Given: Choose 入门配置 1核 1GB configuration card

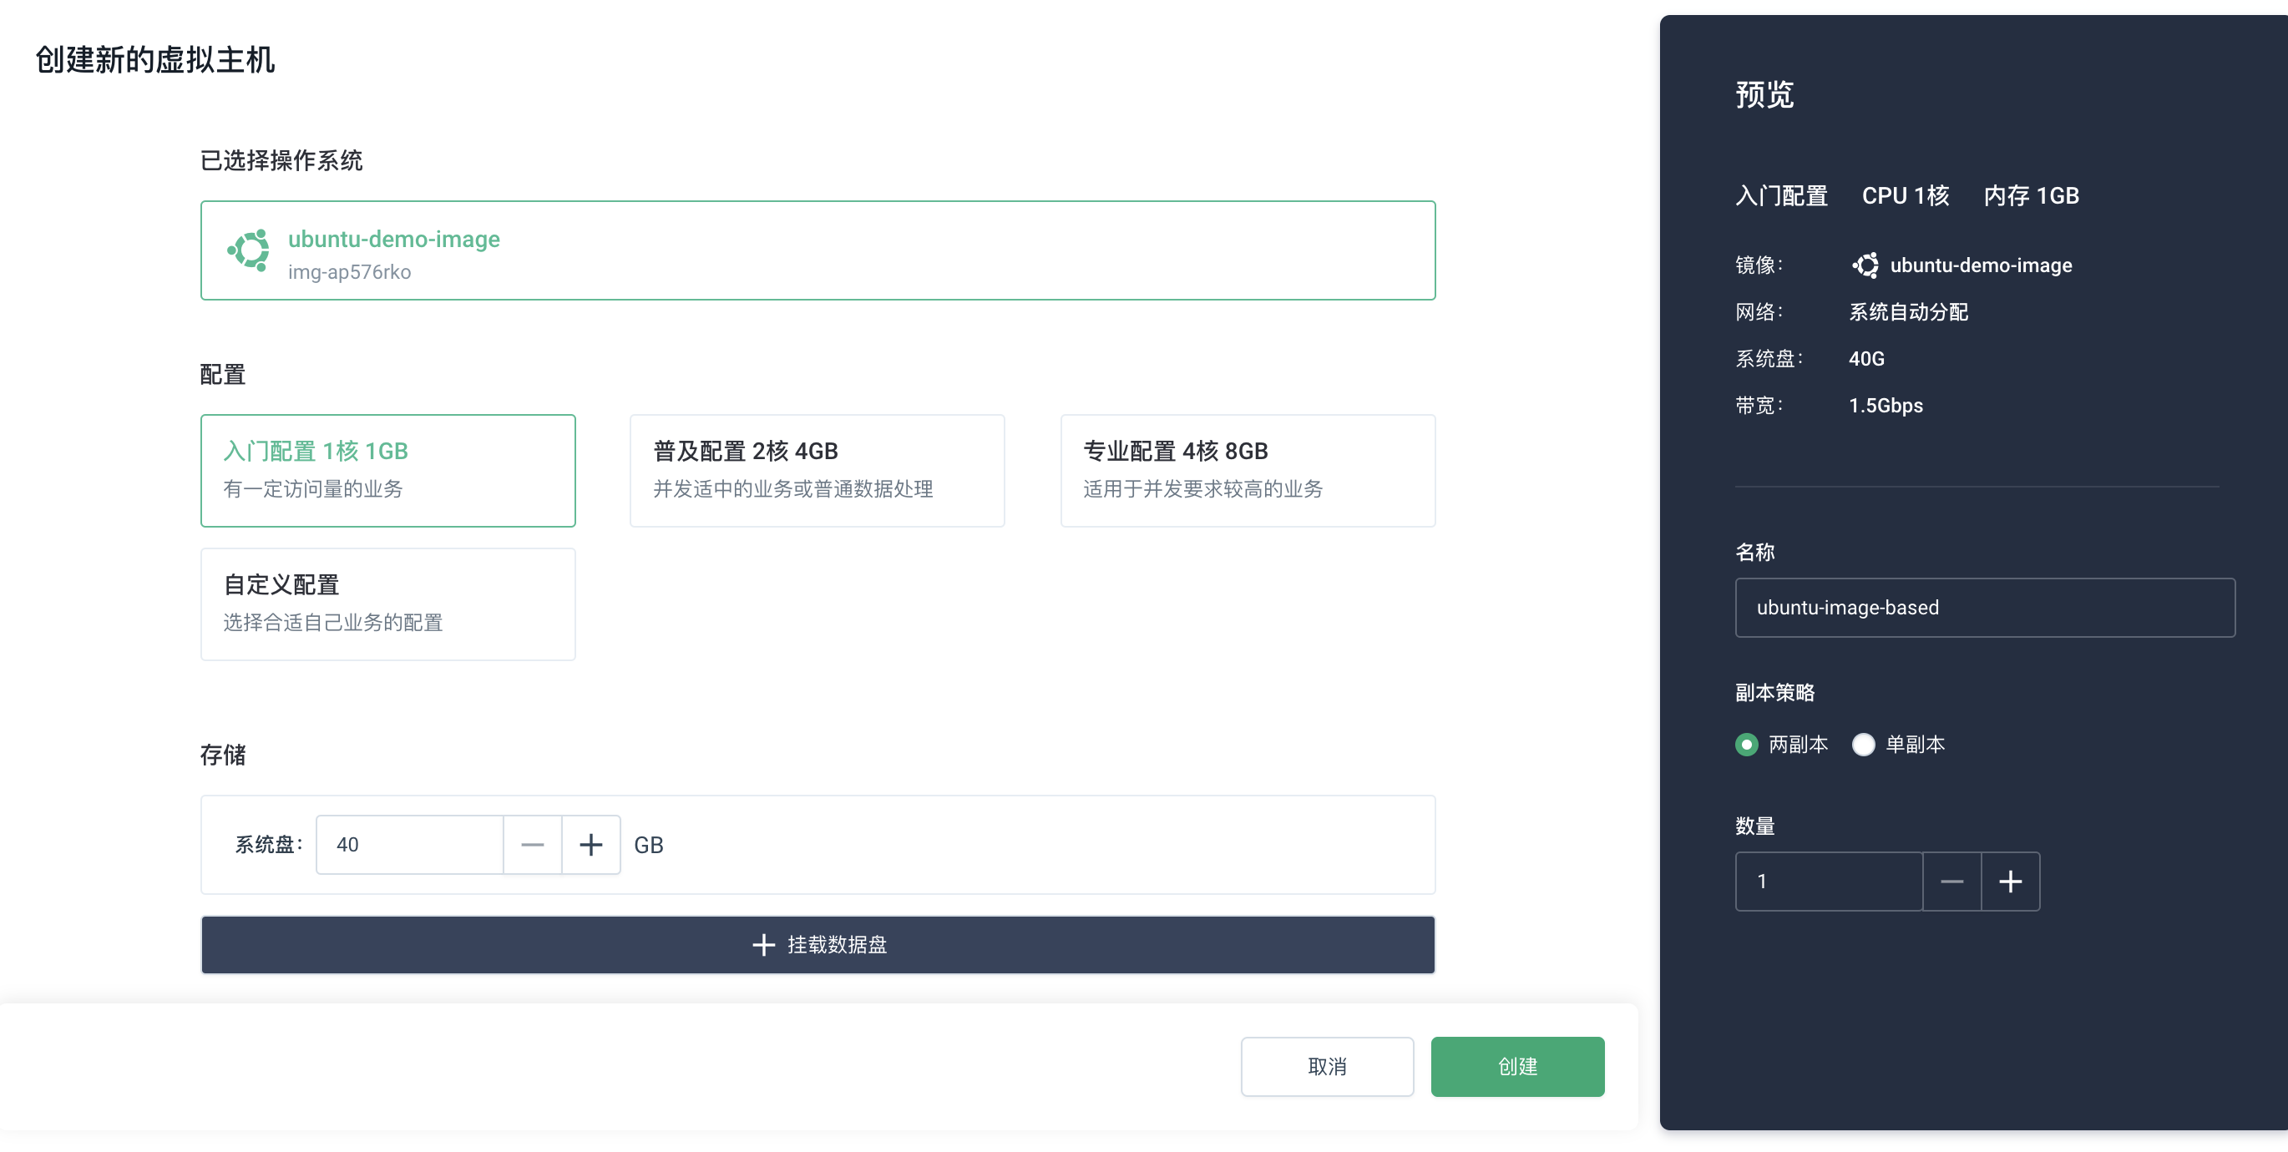Looking at the screenshot, I should click(387, 470).
